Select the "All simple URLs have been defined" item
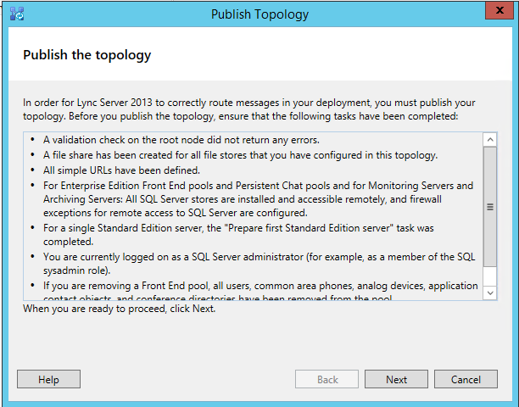The height and width of the screenshot is (407, 519). pos(121,170)
